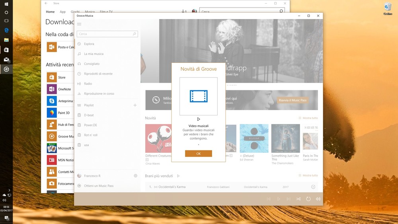
Task: Open Action Center notification icon
Action: click(6, 218)
